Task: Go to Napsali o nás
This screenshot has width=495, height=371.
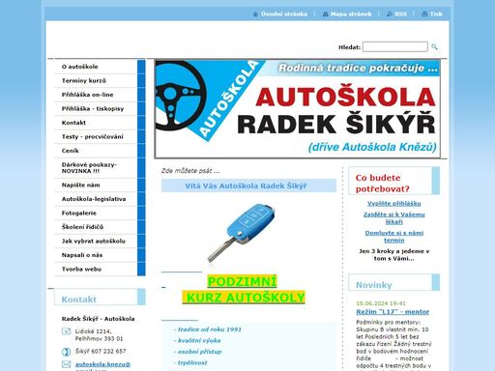Action: click(x=96, y=255)
